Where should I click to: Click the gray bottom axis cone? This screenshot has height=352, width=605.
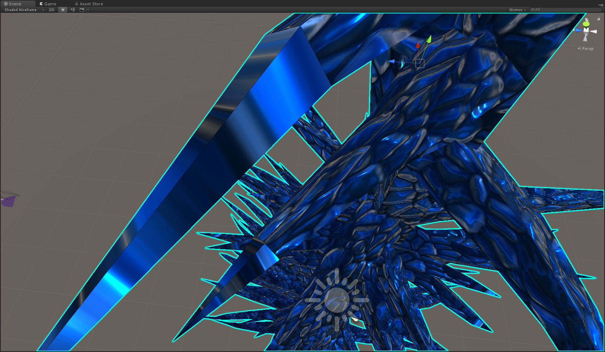[585, 38]
